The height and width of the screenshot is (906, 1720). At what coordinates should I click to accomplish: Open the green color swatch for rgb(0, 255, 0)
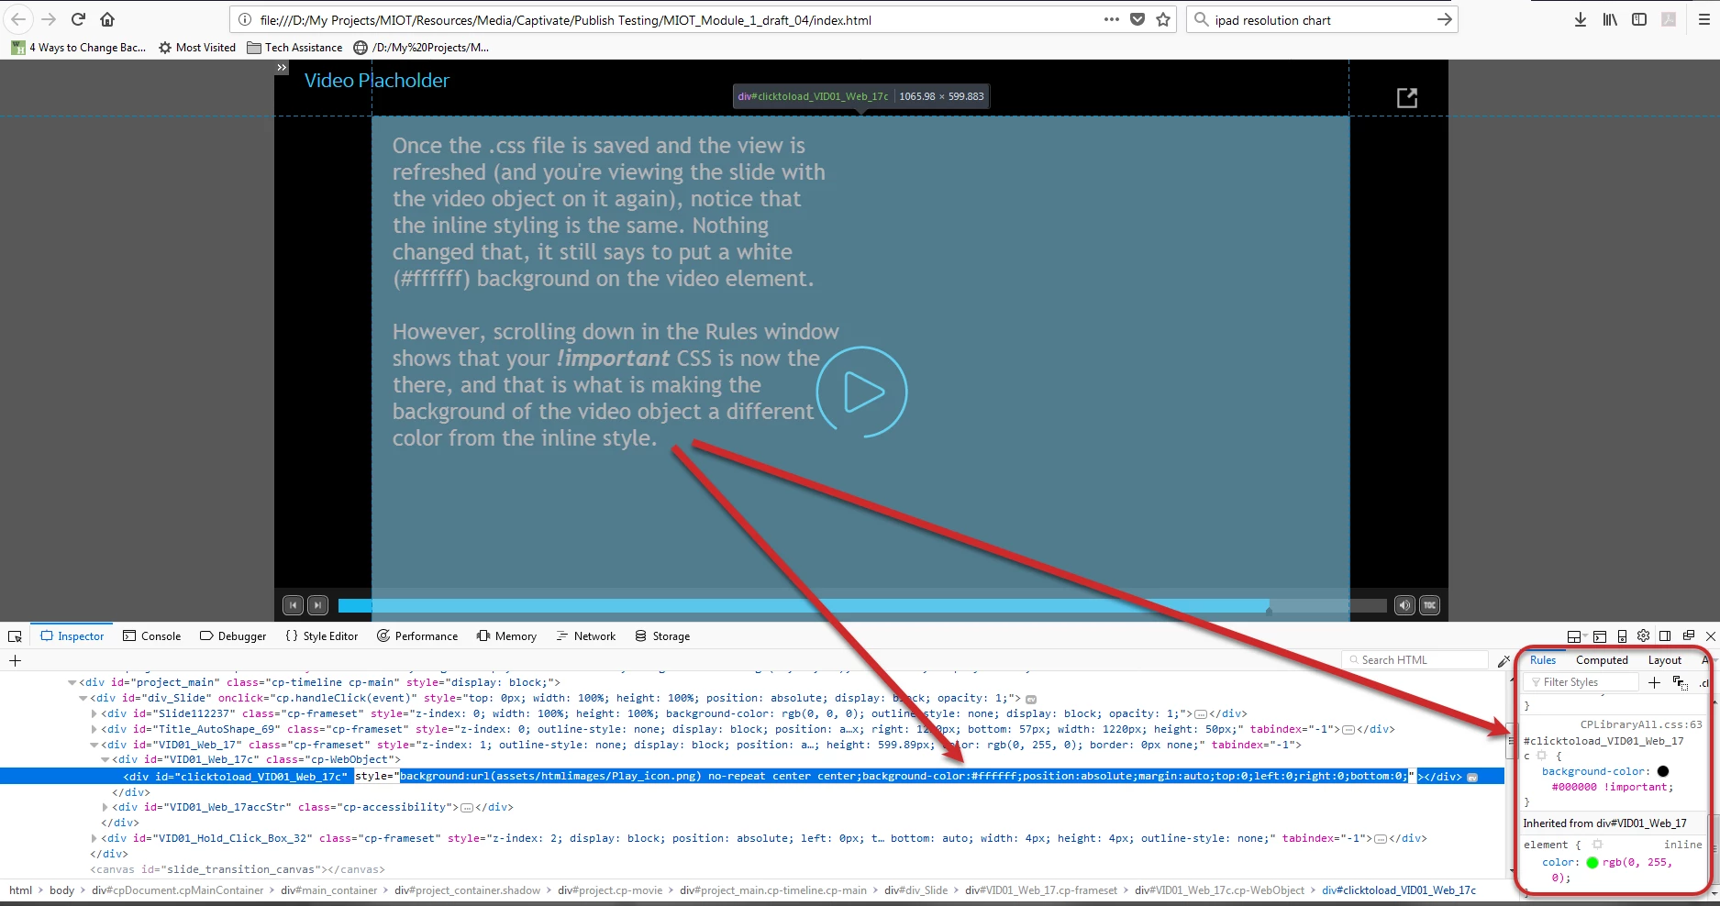coord(1592,862)
